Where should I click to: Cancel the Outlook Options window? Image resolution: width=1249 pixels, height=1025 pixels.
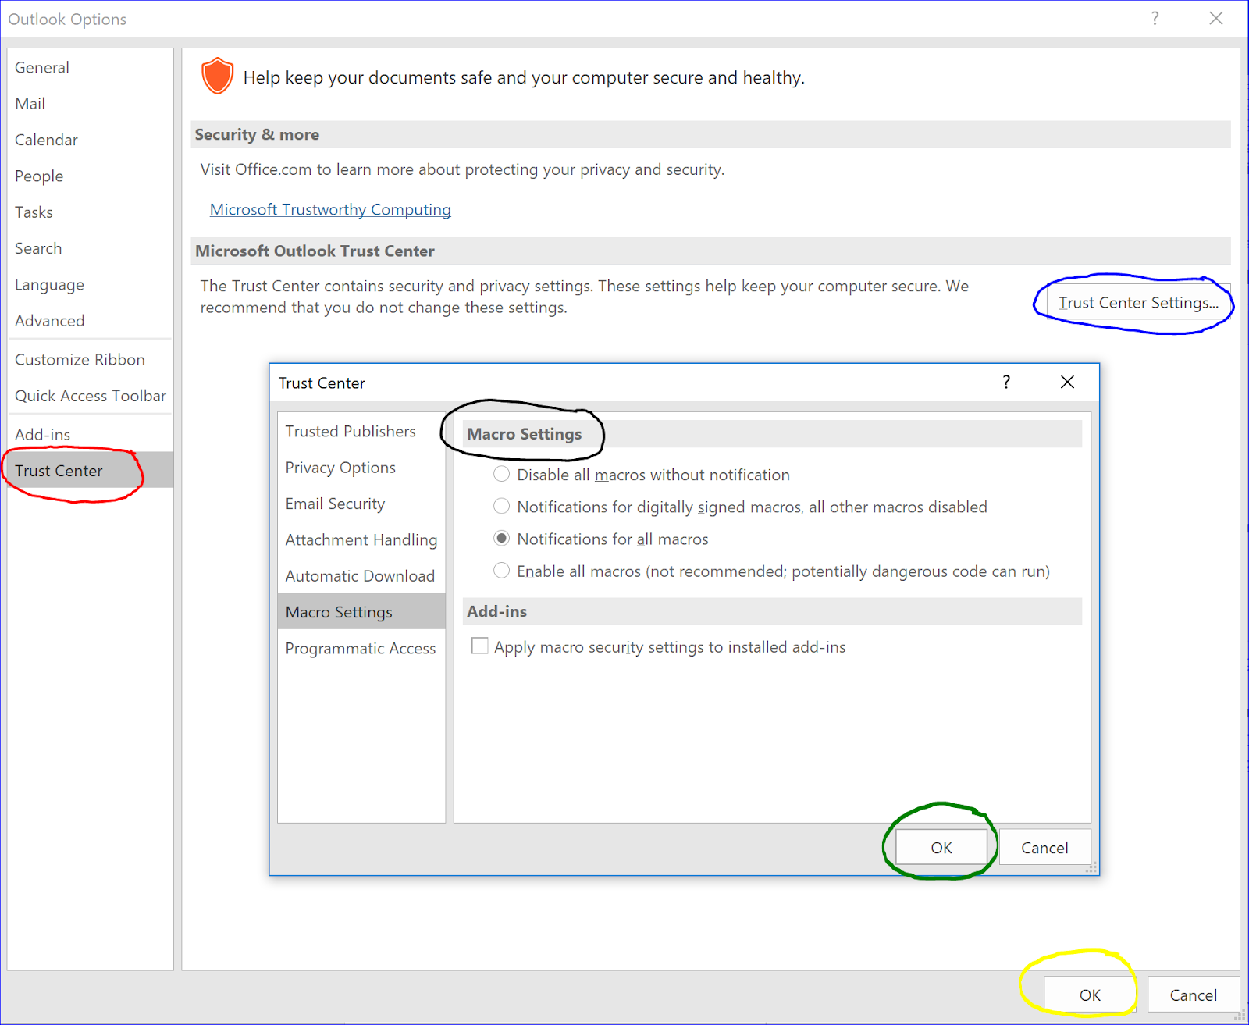pos(1193,995)
